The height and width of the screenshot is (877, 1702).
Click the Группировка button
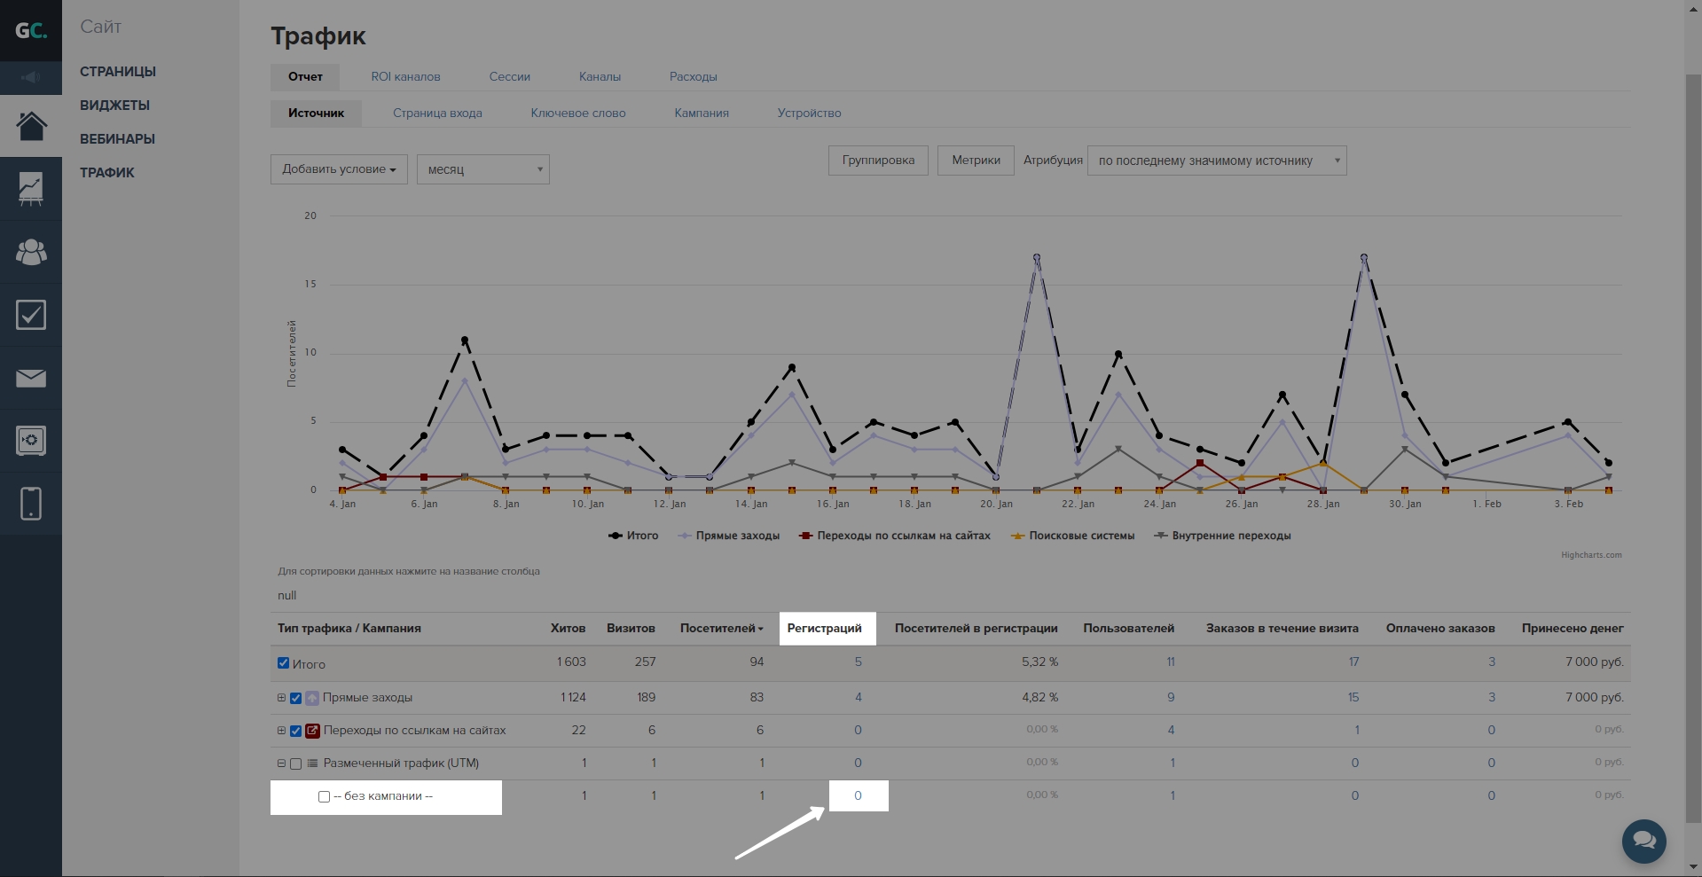(x=877, y=161)
